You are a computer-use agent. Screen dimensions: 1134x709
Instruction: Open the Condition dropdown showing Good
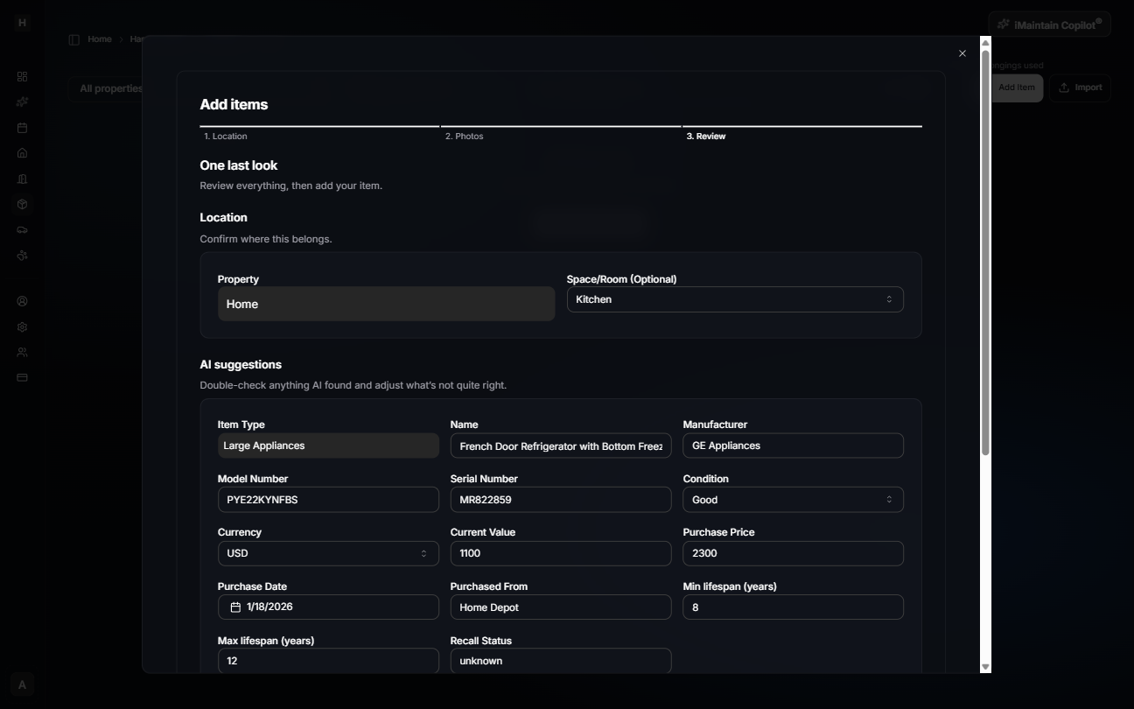pos(792,499)
